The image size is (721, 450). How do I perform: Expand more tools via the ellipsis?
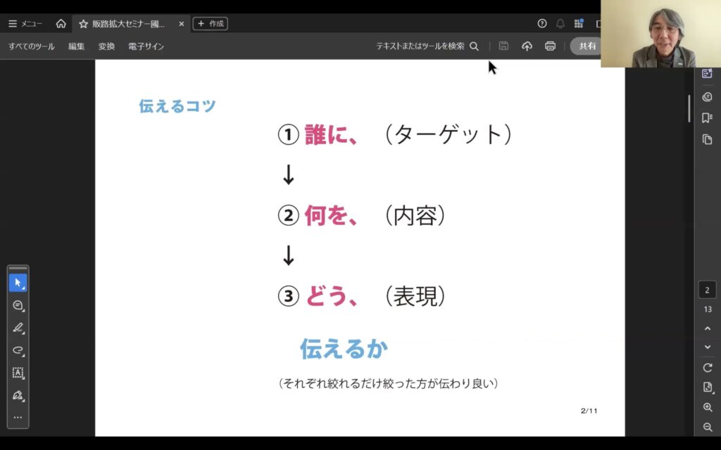click(18, 417)
